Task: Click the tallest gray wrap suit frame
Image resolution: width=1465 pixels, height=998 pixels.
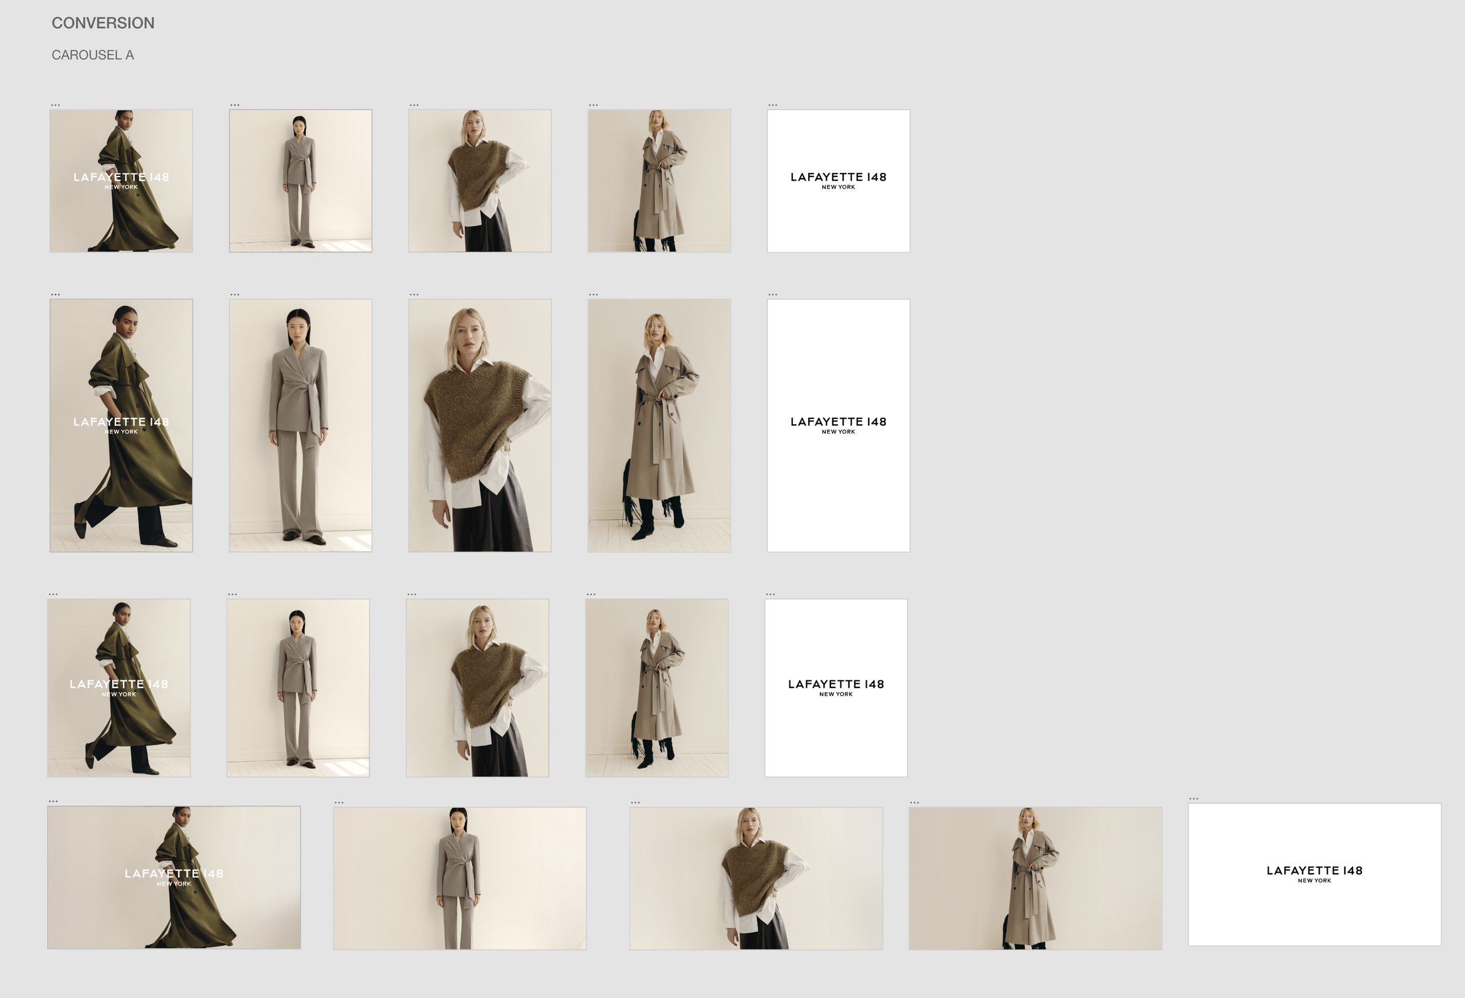Action: 300,425
